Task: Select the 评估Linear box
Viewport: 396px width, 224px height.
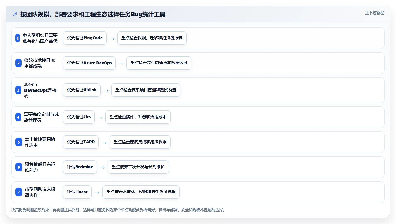Action: coord(77,192)
